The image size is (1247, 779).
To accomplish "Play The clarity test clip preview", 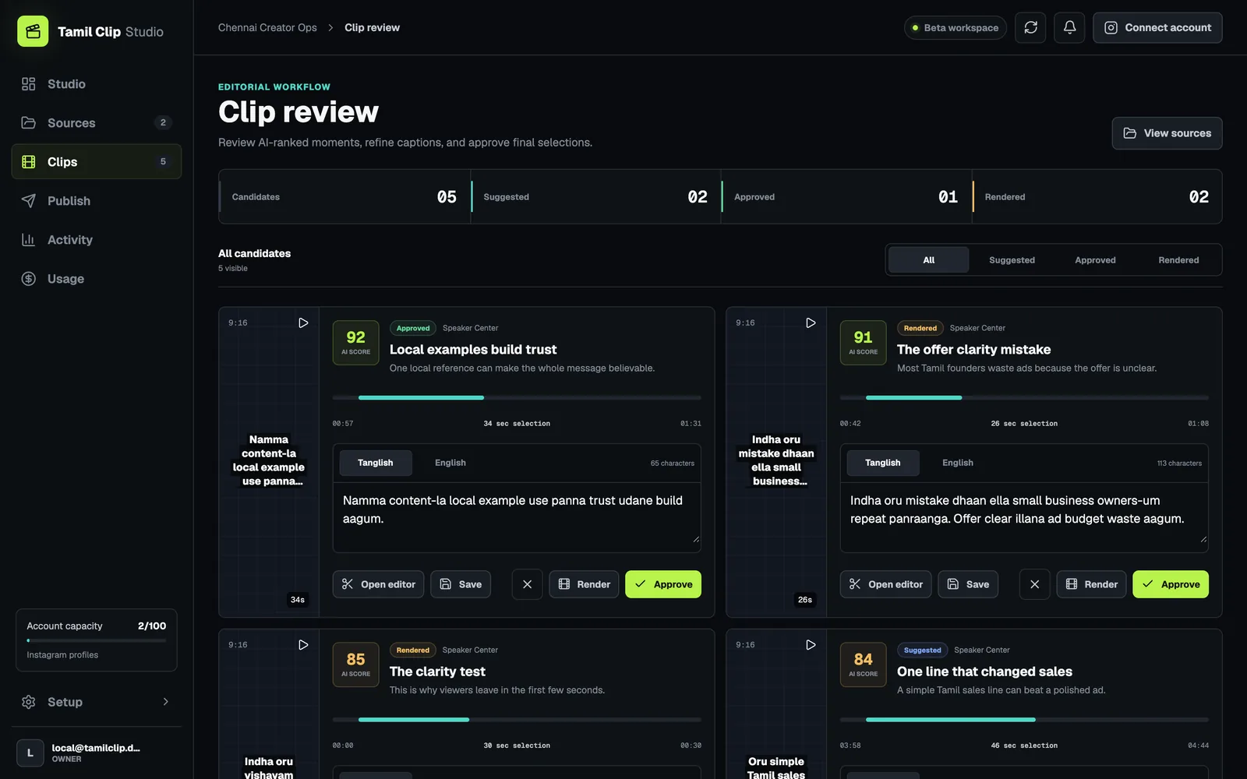I will (303, 645).
